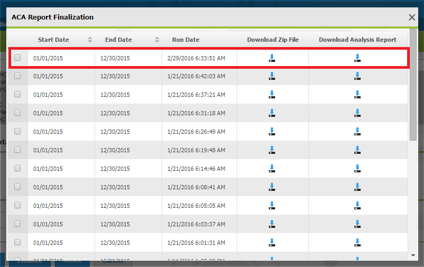Download analysis report for 1/21/2016 6:26:49 AM run
424x267 pixels.
click(x=357, y=131)
